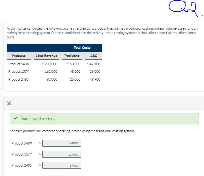The width and height of the screenshot is (204, 176).
Task: Click the 'For each product line' instruction text
Action: 72,131
